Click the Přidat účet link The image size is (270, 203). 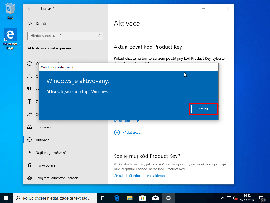pyautogui.click(x=131, y=133)
